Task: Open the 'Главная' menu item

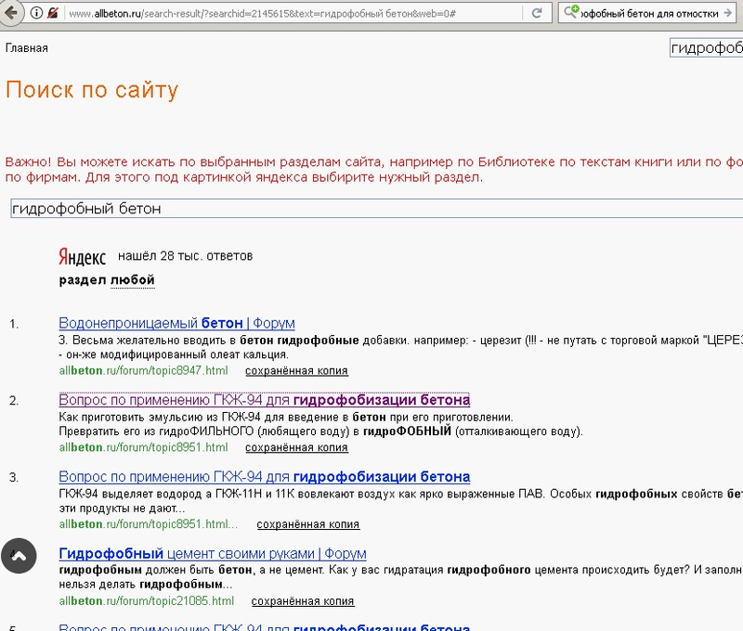Action: pos(26,47)
